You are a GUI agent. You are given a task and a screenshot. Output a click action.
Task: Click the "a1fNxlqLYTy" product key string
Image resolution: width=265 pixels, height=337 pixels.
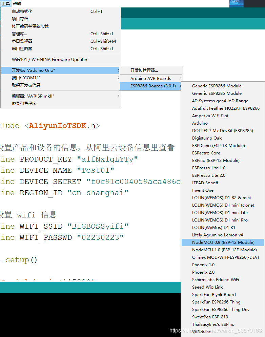107,160
